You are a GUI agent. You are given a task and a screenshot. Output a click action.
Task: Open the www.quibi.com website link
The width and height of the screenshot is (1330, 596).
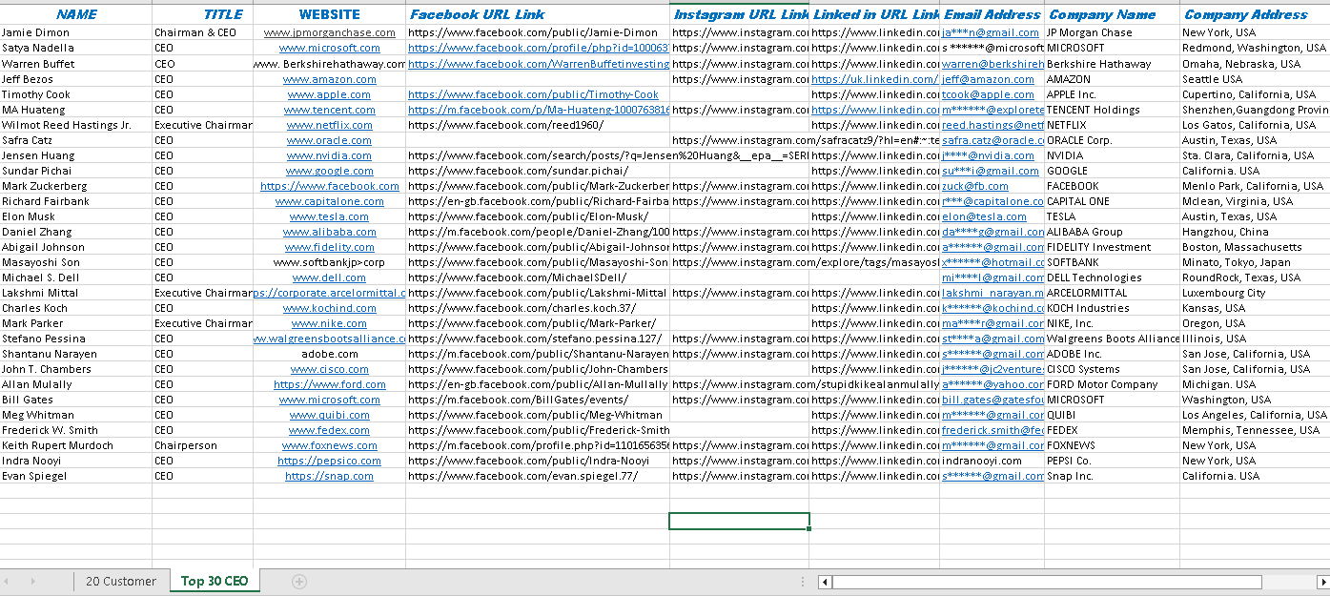[x=330, y=415]
